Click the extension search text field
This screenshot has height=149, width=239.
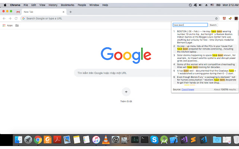click(190, 25)
